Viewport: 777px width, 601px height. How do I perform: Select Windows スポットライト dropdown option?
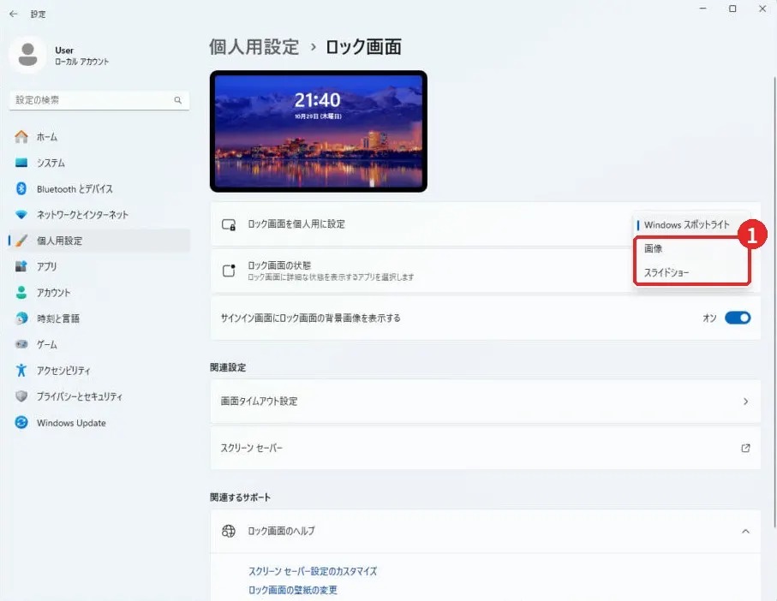click(686, 225)
